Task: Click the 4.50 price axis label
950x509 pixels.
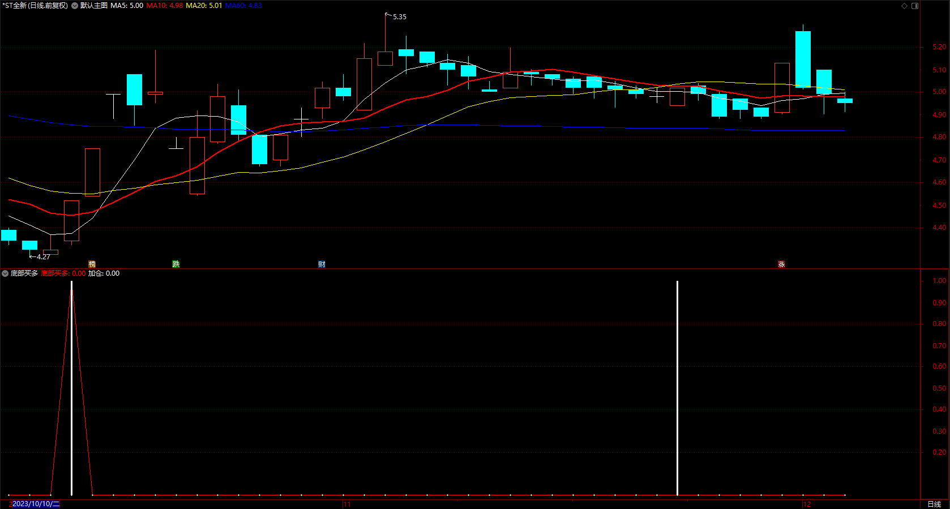Action: pos(939,206)
